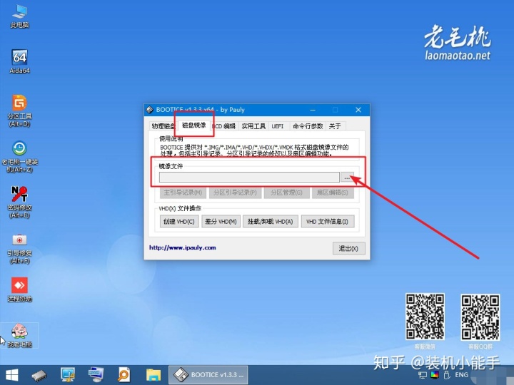The width and height of the screenshot is (514, 385).
Task: Open 老毛桃一键装机 (Alt+Z) icon
Action: point(20,156)
